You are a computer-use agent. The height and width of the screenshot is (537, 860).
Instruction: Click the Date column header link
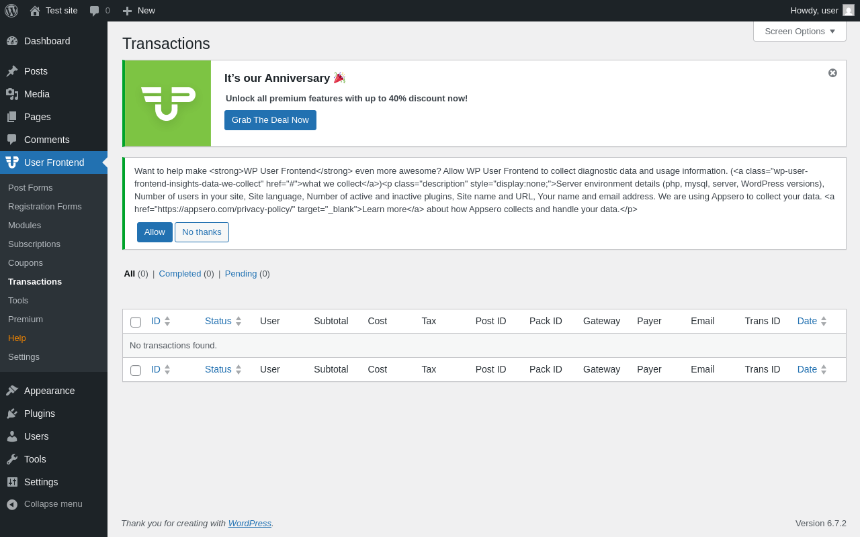[x=807, y=321]
